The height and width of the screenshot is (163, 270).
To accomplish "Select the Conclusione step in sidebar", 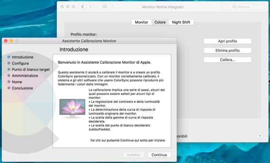I will 20,88.
